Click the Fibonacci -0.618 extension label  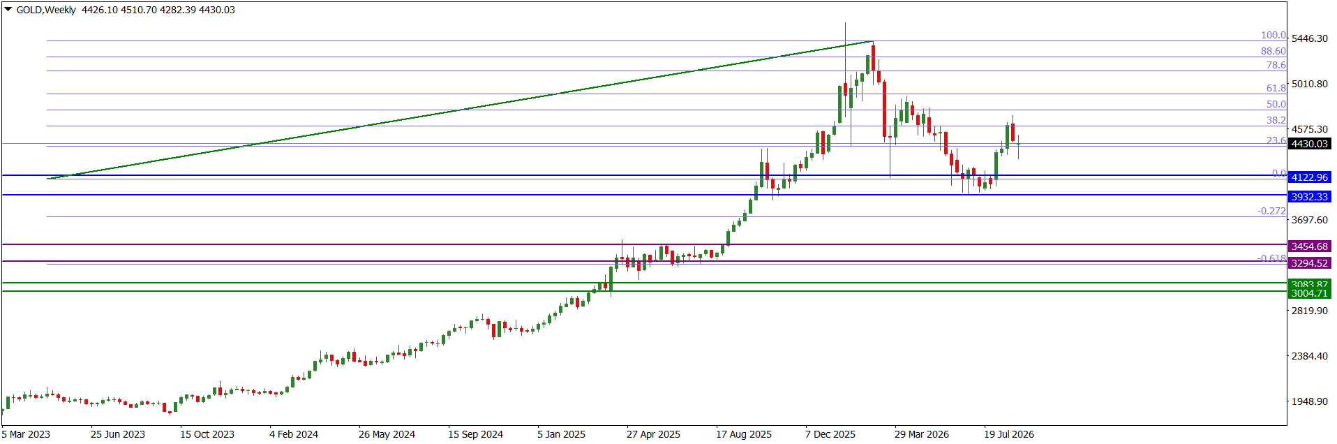pos(1272,258)
